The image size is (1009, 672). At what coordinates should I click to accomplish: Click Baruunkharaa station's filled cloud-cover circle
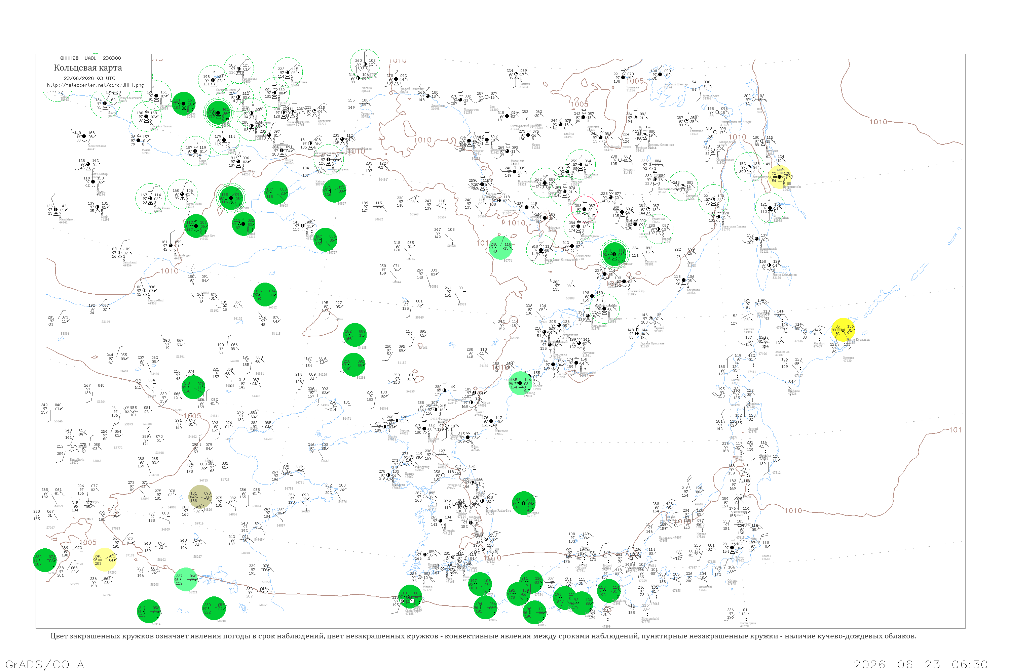point(84,136)
